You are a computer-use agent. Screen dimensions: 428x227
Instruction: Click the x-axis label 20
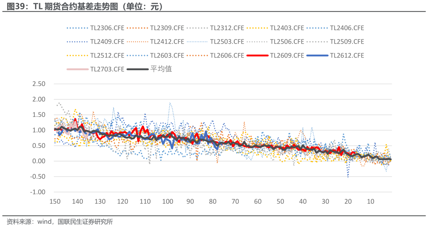click(348, 202)
